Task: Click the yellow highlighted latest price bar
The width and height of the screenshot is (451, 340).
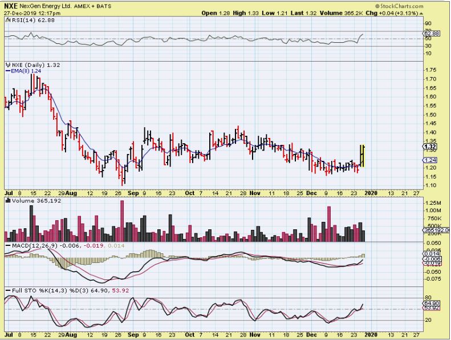Action: click(x=363, y=156)
